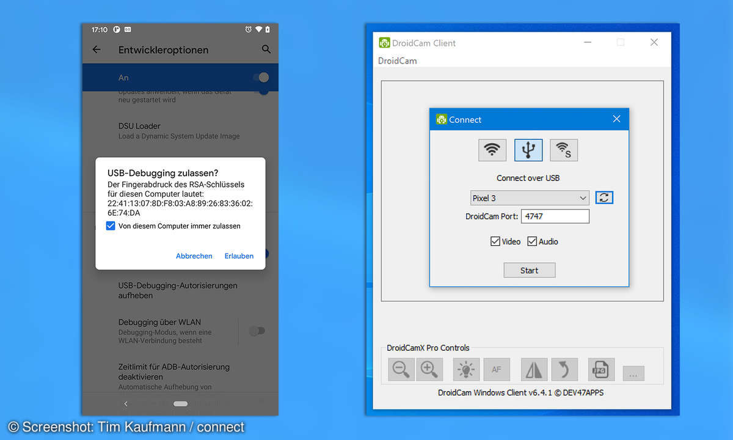Screen dimensions: 733x440
Task: Minimize the DroidCam Client window
Action: (588, 42)
